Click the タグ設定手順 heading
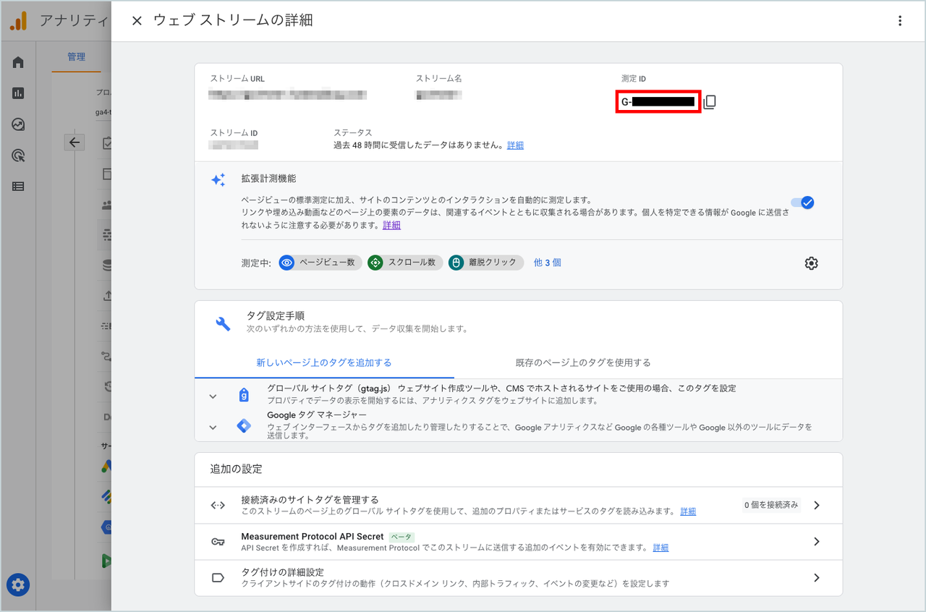The height and width of the screenshot is (612, 926). pos(276,316)
